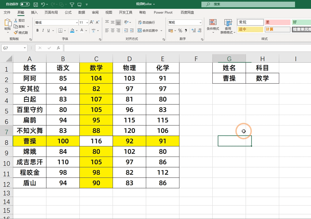Expand the Name Box dropdown arrow

point(25,48)
